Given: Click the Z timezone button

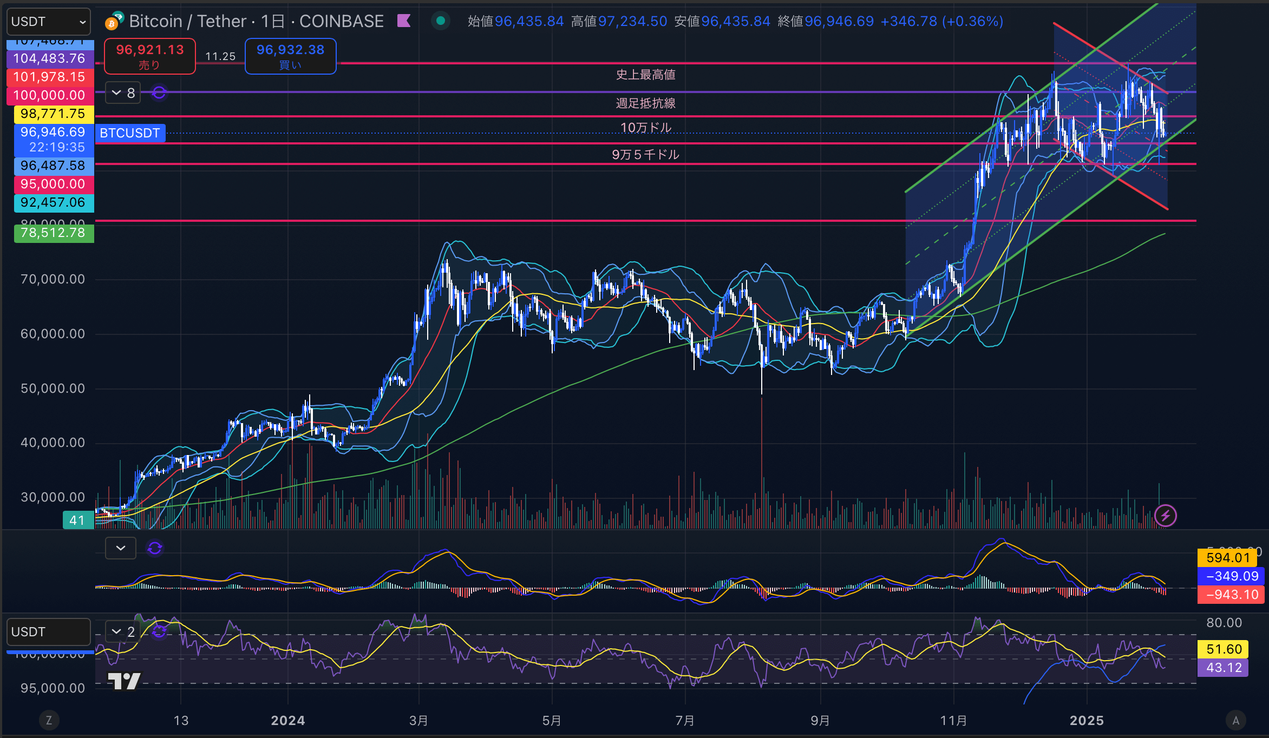Looking at the screenshot, I should tap(49, 720).
